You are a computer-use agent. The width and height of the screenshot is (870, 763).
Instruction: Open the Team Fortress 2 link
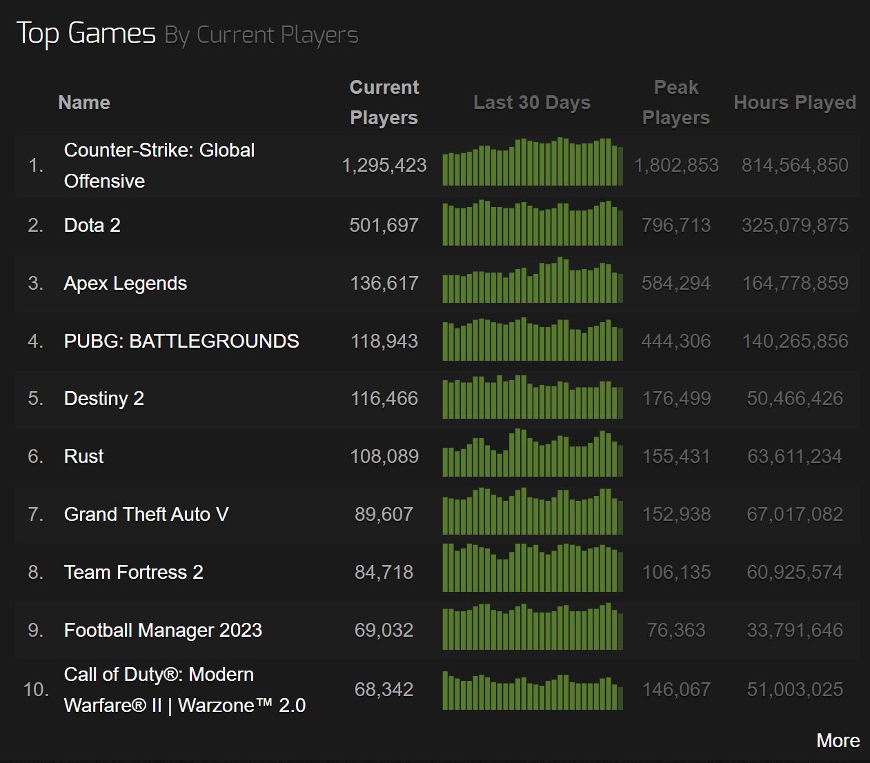point(134,572)
